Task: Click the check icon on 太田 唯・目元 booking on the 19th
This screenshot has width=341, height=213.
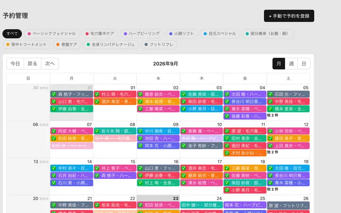Action: [x=270, y=168]
